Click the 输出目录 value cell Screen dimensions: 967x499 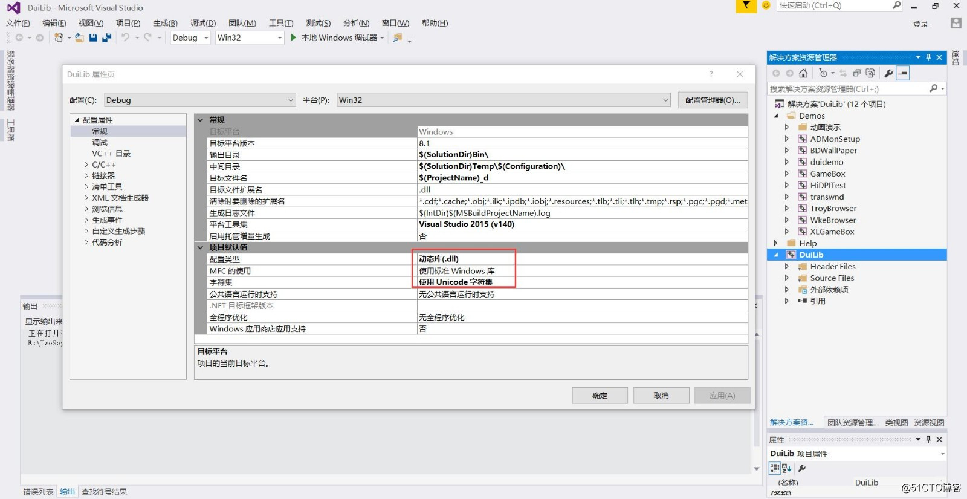point(583,155)
